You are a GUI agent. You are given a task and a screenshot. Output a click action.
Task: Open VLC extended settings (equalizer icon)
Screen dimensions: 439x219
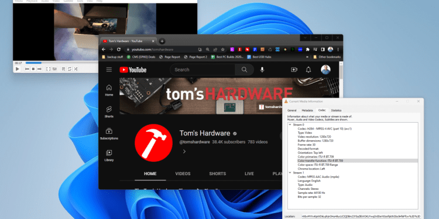[x=54, y=69]
